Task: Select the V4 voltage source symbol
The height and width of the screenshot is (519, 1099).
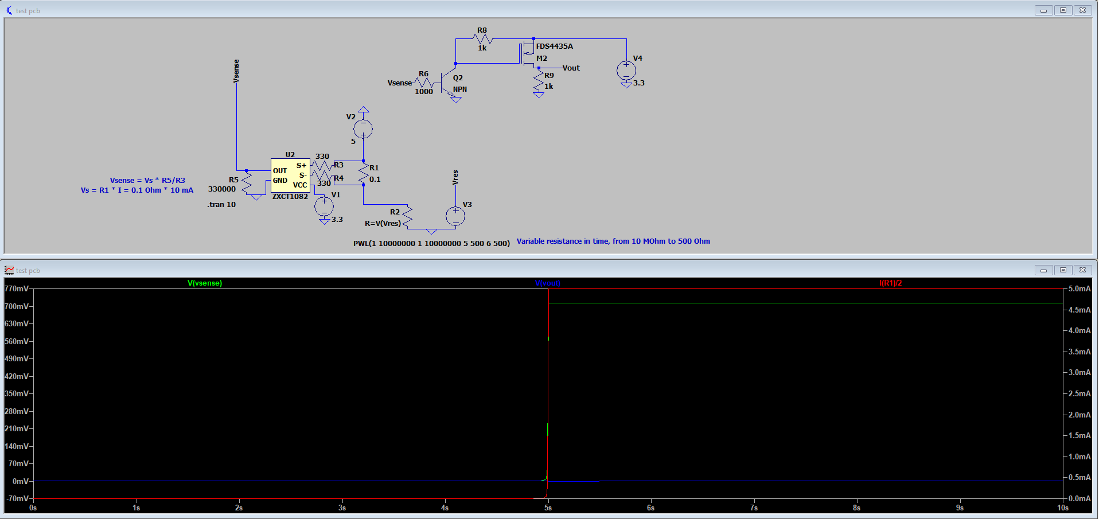Action: pyautogui.click(x=626, y=71)
